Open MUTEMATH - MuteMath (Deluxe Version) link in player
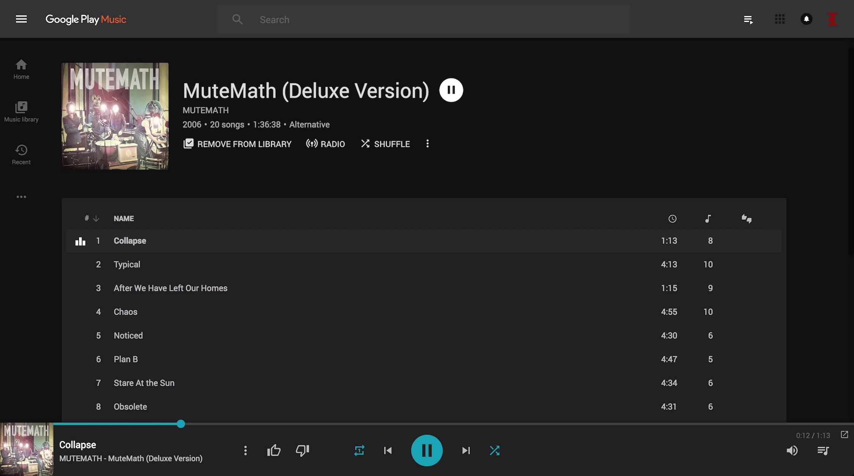 pyautogui.click(x=131, y=459)
